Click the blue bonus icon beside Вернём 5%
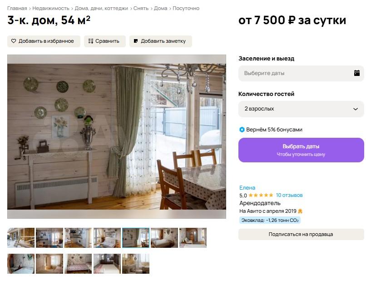The height and width of the screenshot is (281, 366). coord(242,130)
